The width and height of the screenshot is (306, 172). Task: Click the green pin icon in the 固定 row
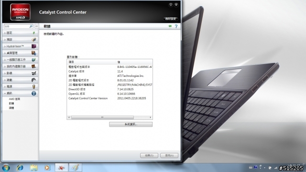click(34, 33)
